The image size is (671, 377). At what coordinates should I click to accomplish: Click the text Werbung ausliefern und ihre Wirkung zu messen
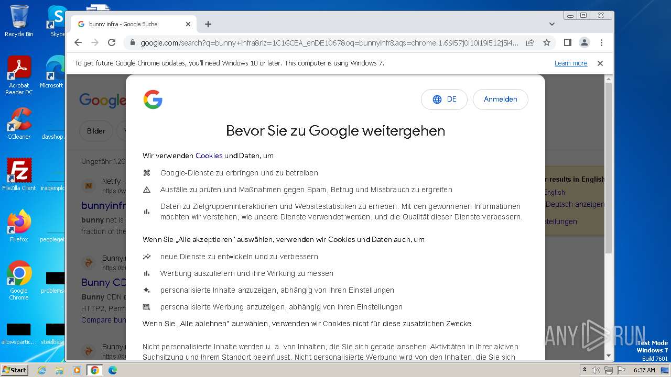click(247, 273)
